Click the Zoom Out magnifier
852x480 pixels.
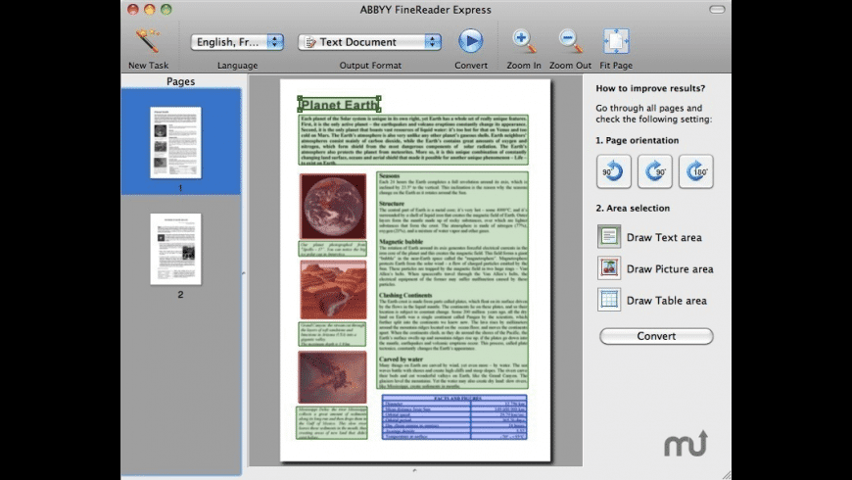pos(570,41)
